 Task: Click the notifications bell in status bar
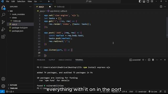point(165,92)
